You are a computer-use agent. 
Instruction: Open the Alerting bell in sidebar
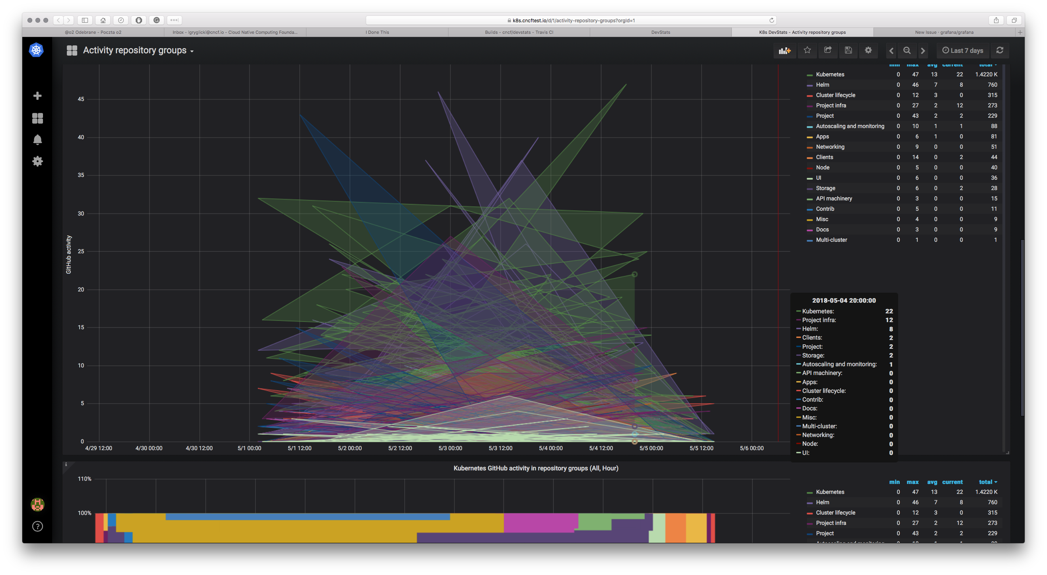[37, 140]
